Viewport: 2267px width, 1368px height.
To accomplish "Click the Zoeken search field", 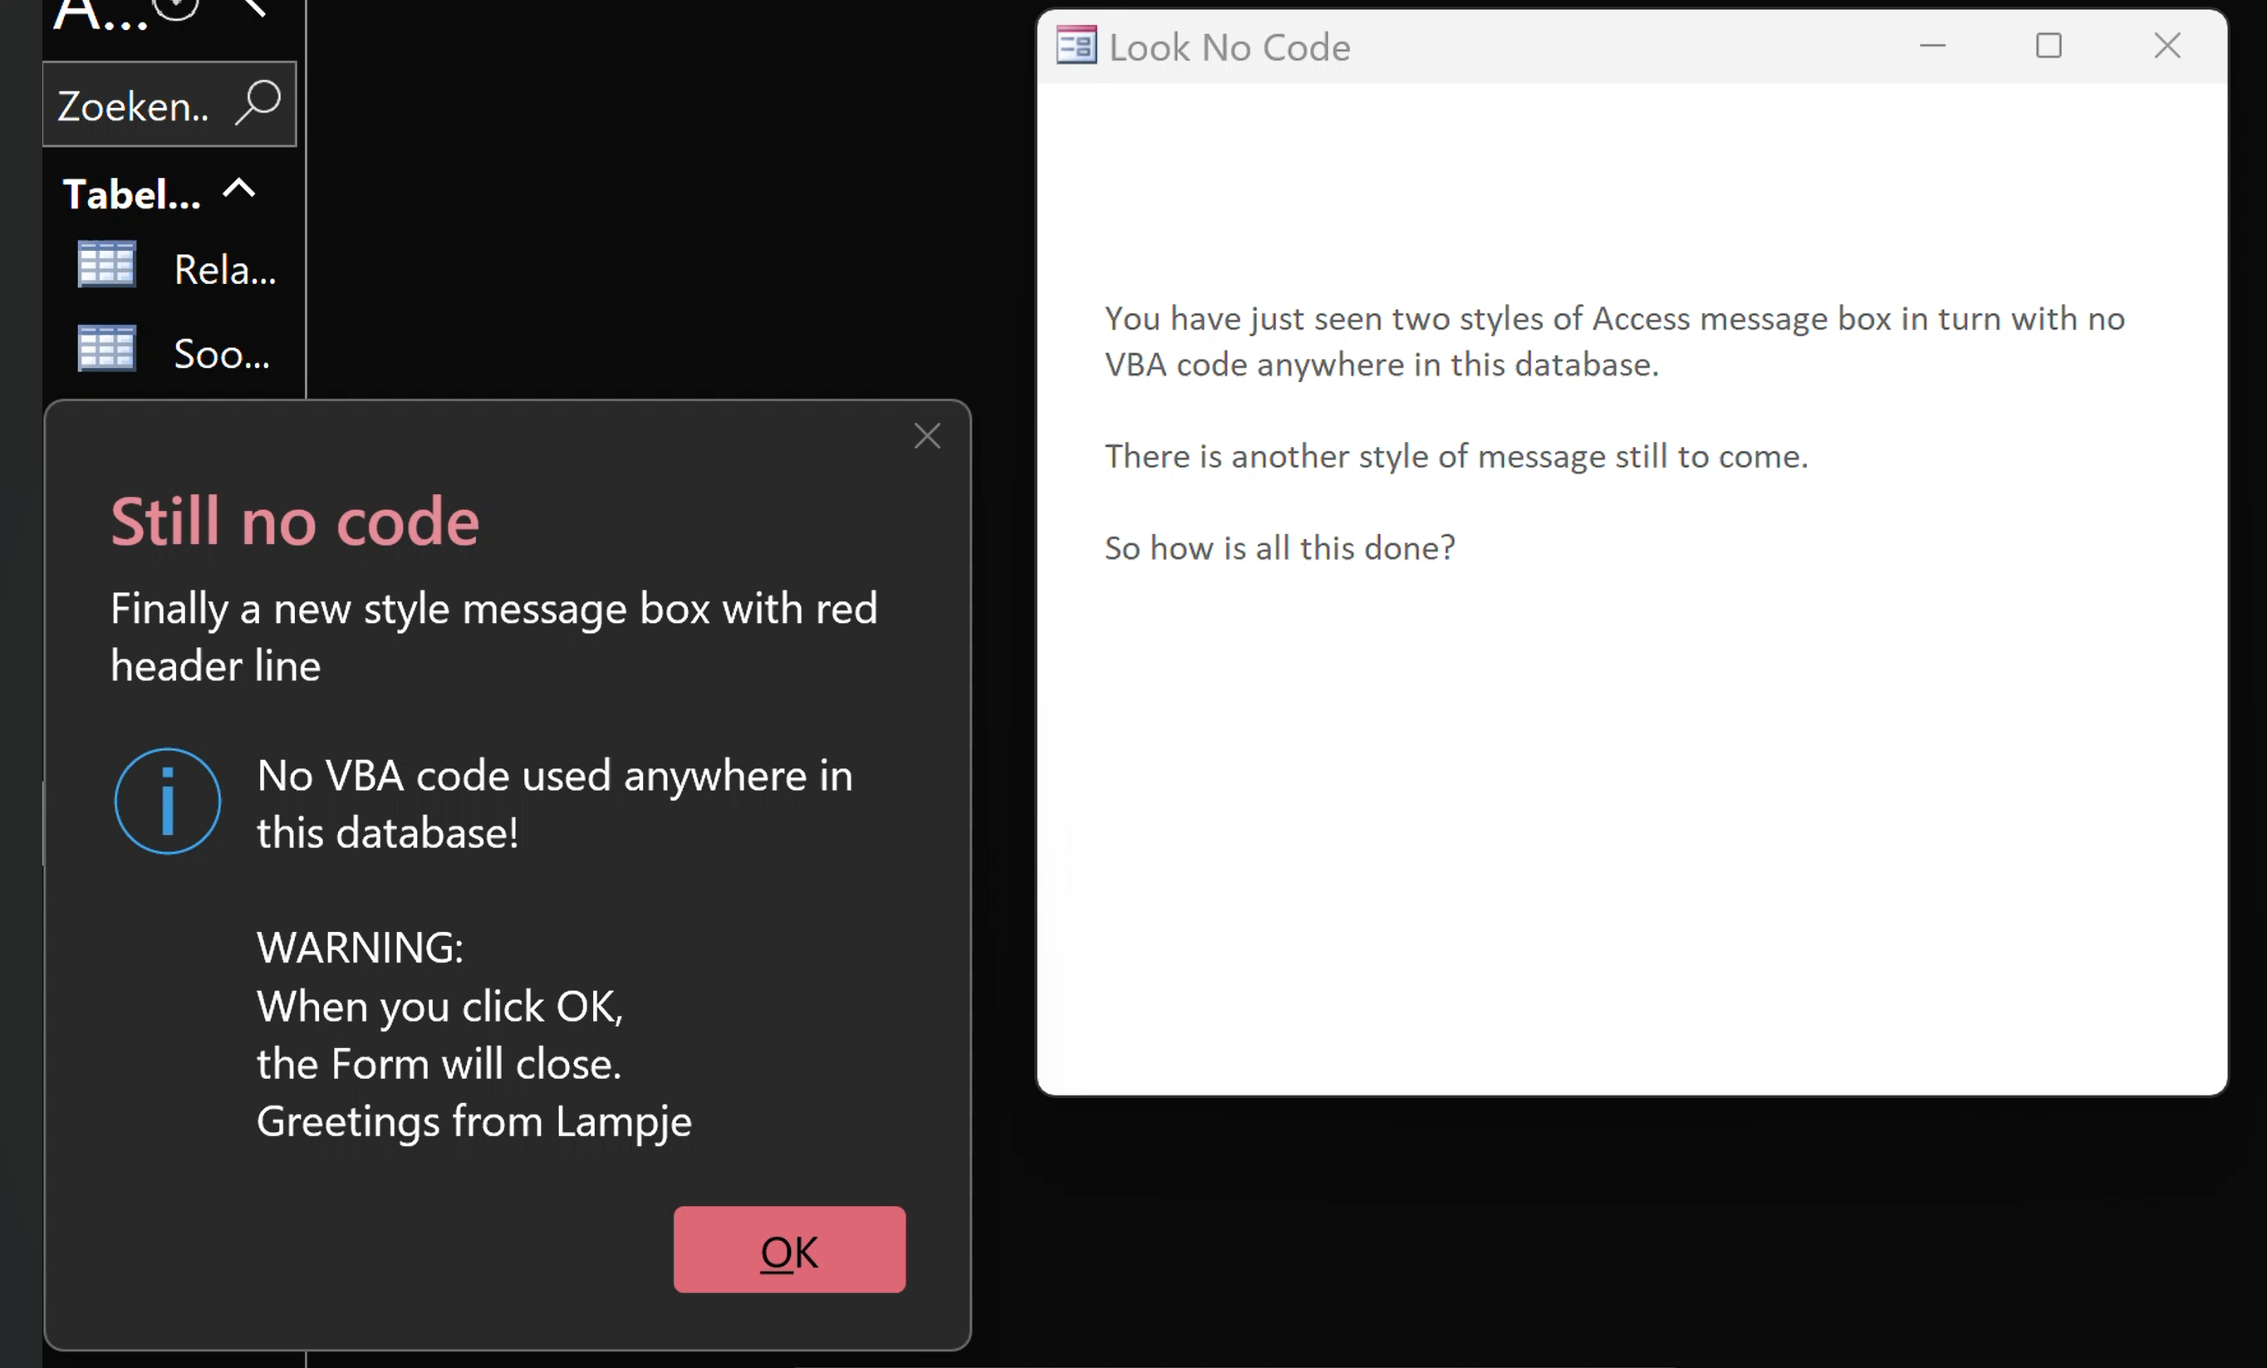I will 134,106.
